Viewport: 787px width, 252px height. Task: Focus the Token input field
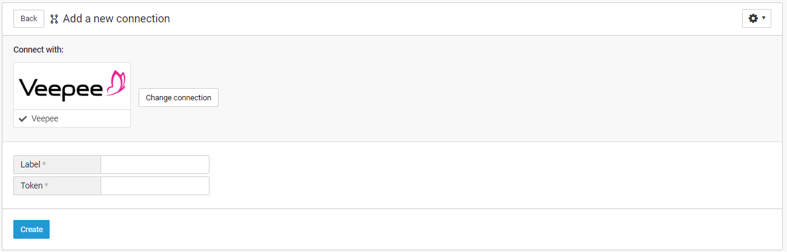tap(154, 186)
